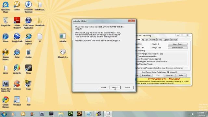208x117 pixels.
Task: Open the yellow globe browser shortcut
Action: 6,55
